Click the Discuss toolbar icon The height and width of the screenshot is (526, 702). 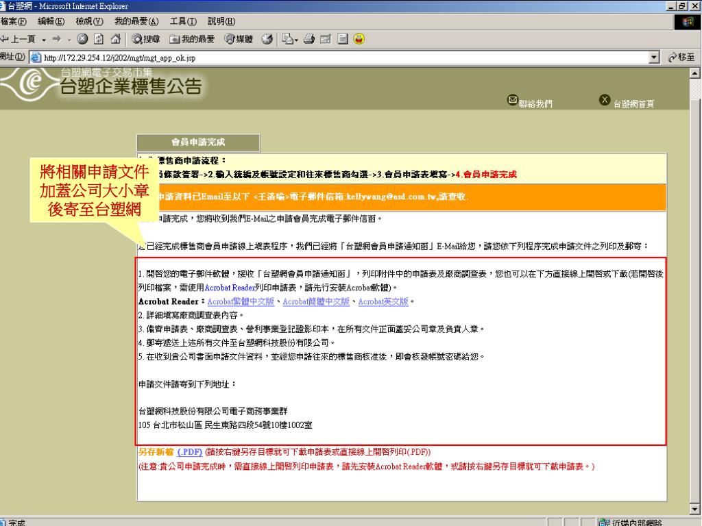pos(343,39)
